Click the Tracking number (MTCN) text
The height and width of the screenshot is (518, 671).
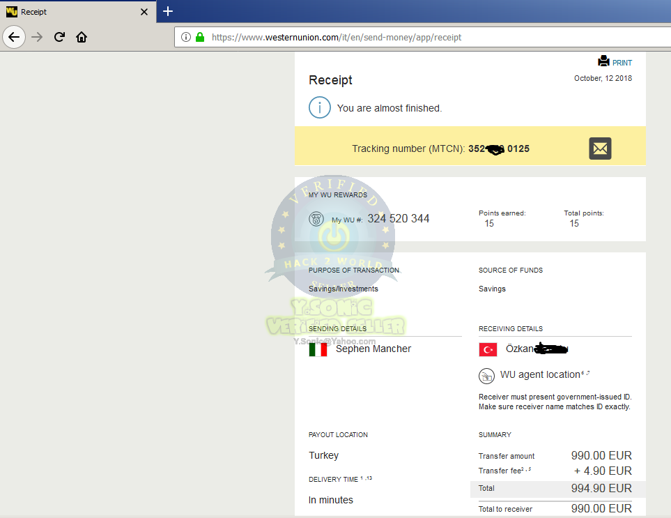[x=408, y=148]
